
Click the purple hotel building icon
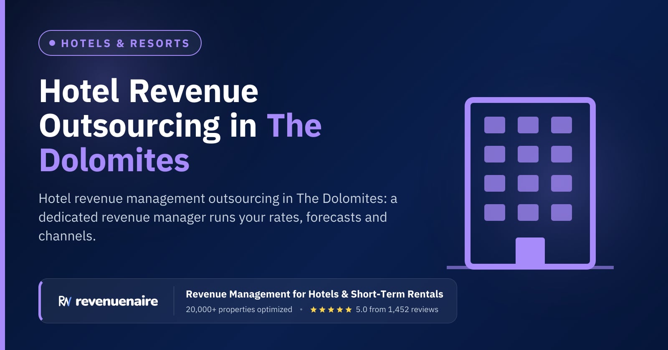(530, 183)
